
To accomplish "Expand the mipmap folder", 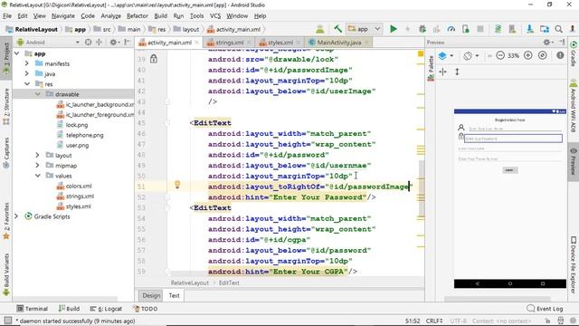I will click(37, 166).
